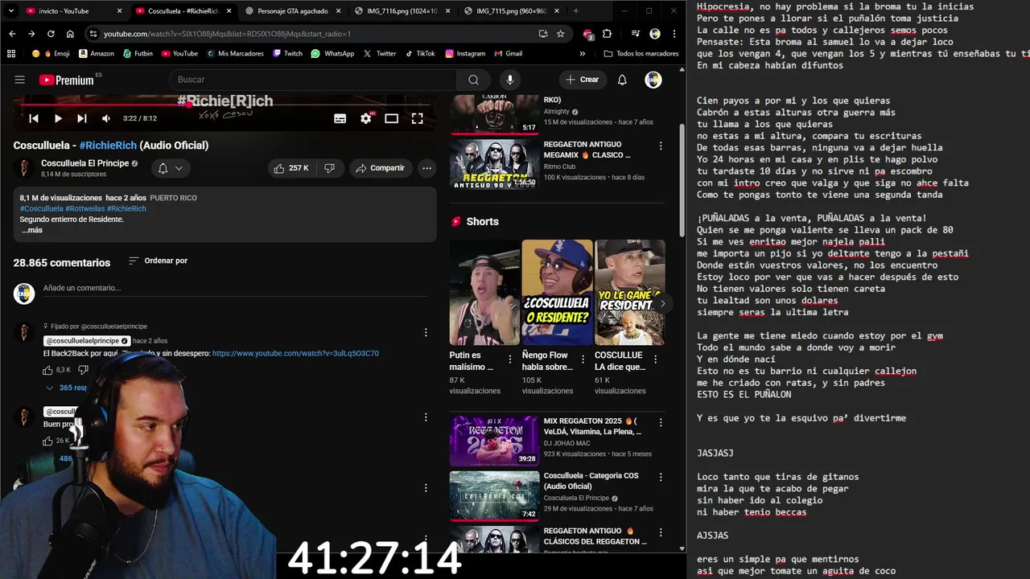
Task: Open the browser home page
Action: pos(70,34)
